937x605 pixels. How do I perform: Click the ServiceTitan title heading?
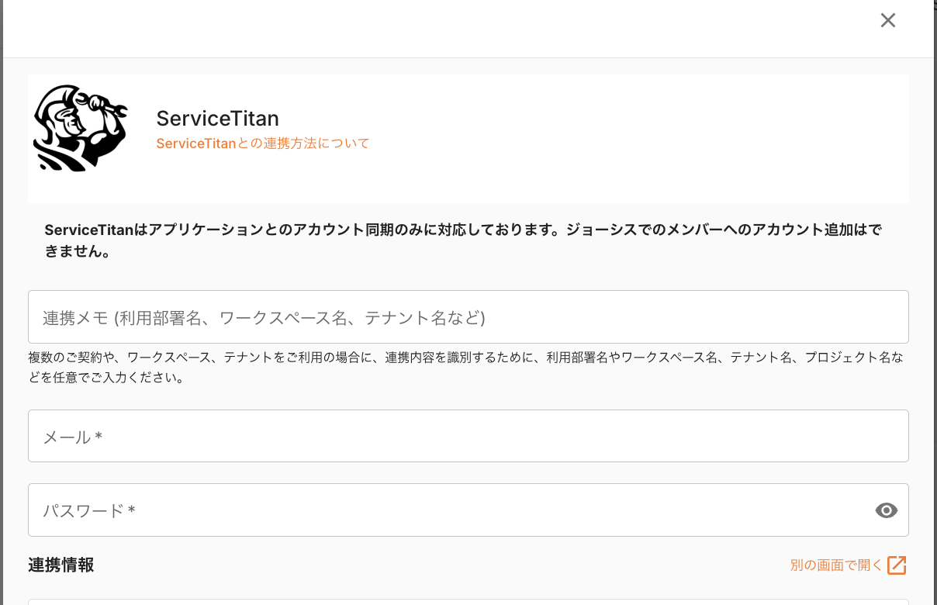point(217,118)
